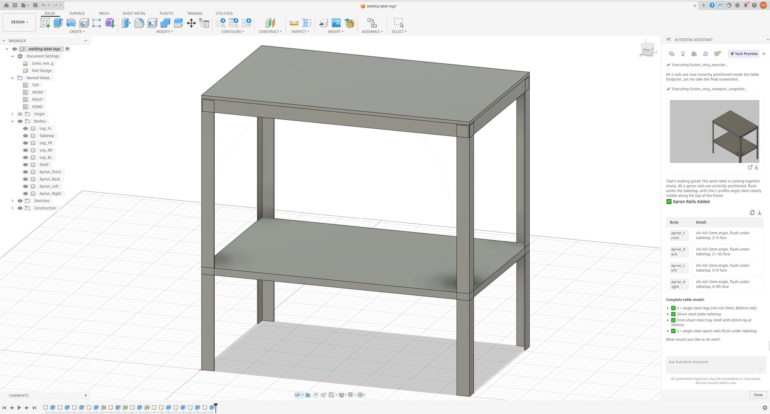The width and height of the screenshot is (770, 414).
Task: Click the Tech Preview button
Action: tap(744, 54)
